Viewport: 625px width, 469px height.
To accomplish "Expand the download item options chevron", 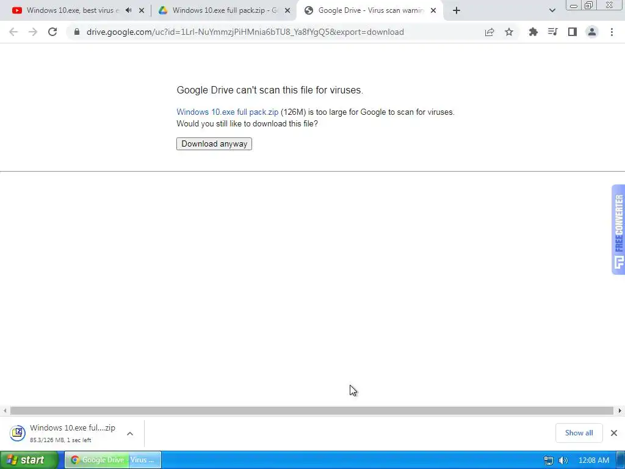I will pos(130,434).
